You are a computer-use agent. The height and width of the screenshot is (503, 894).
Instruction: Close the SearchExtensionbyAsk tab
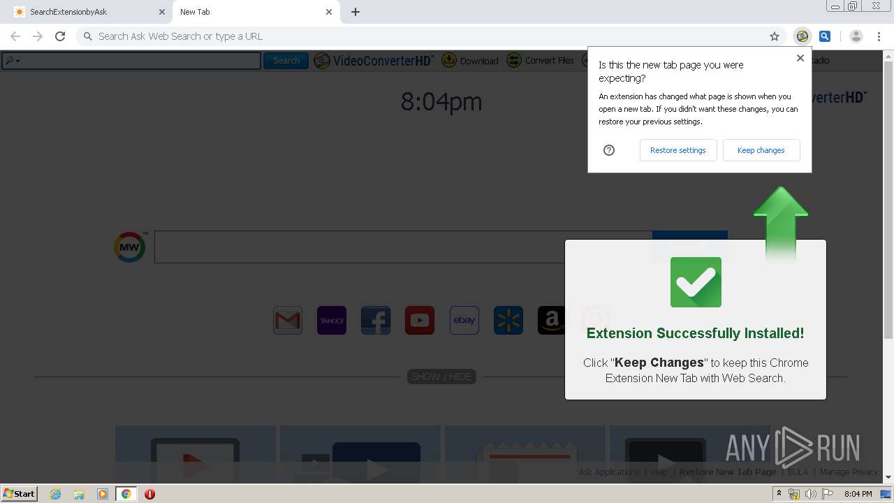[x=162, y=12]
